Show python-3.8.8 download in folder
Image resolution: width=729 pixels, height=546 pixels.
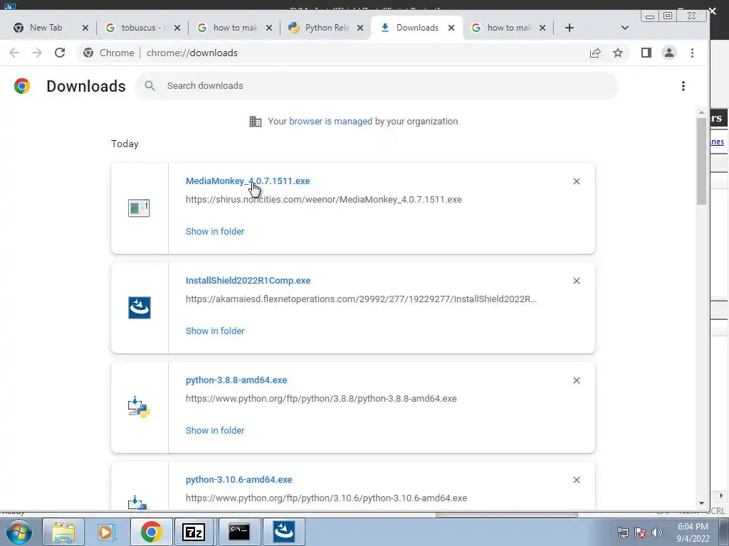point(215,430)
